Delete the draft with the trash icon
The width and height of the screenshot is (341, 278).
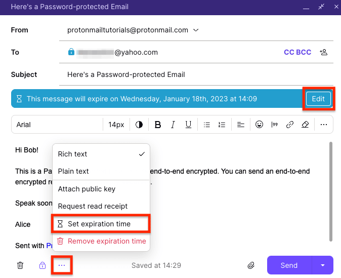[x=20, y=265]
